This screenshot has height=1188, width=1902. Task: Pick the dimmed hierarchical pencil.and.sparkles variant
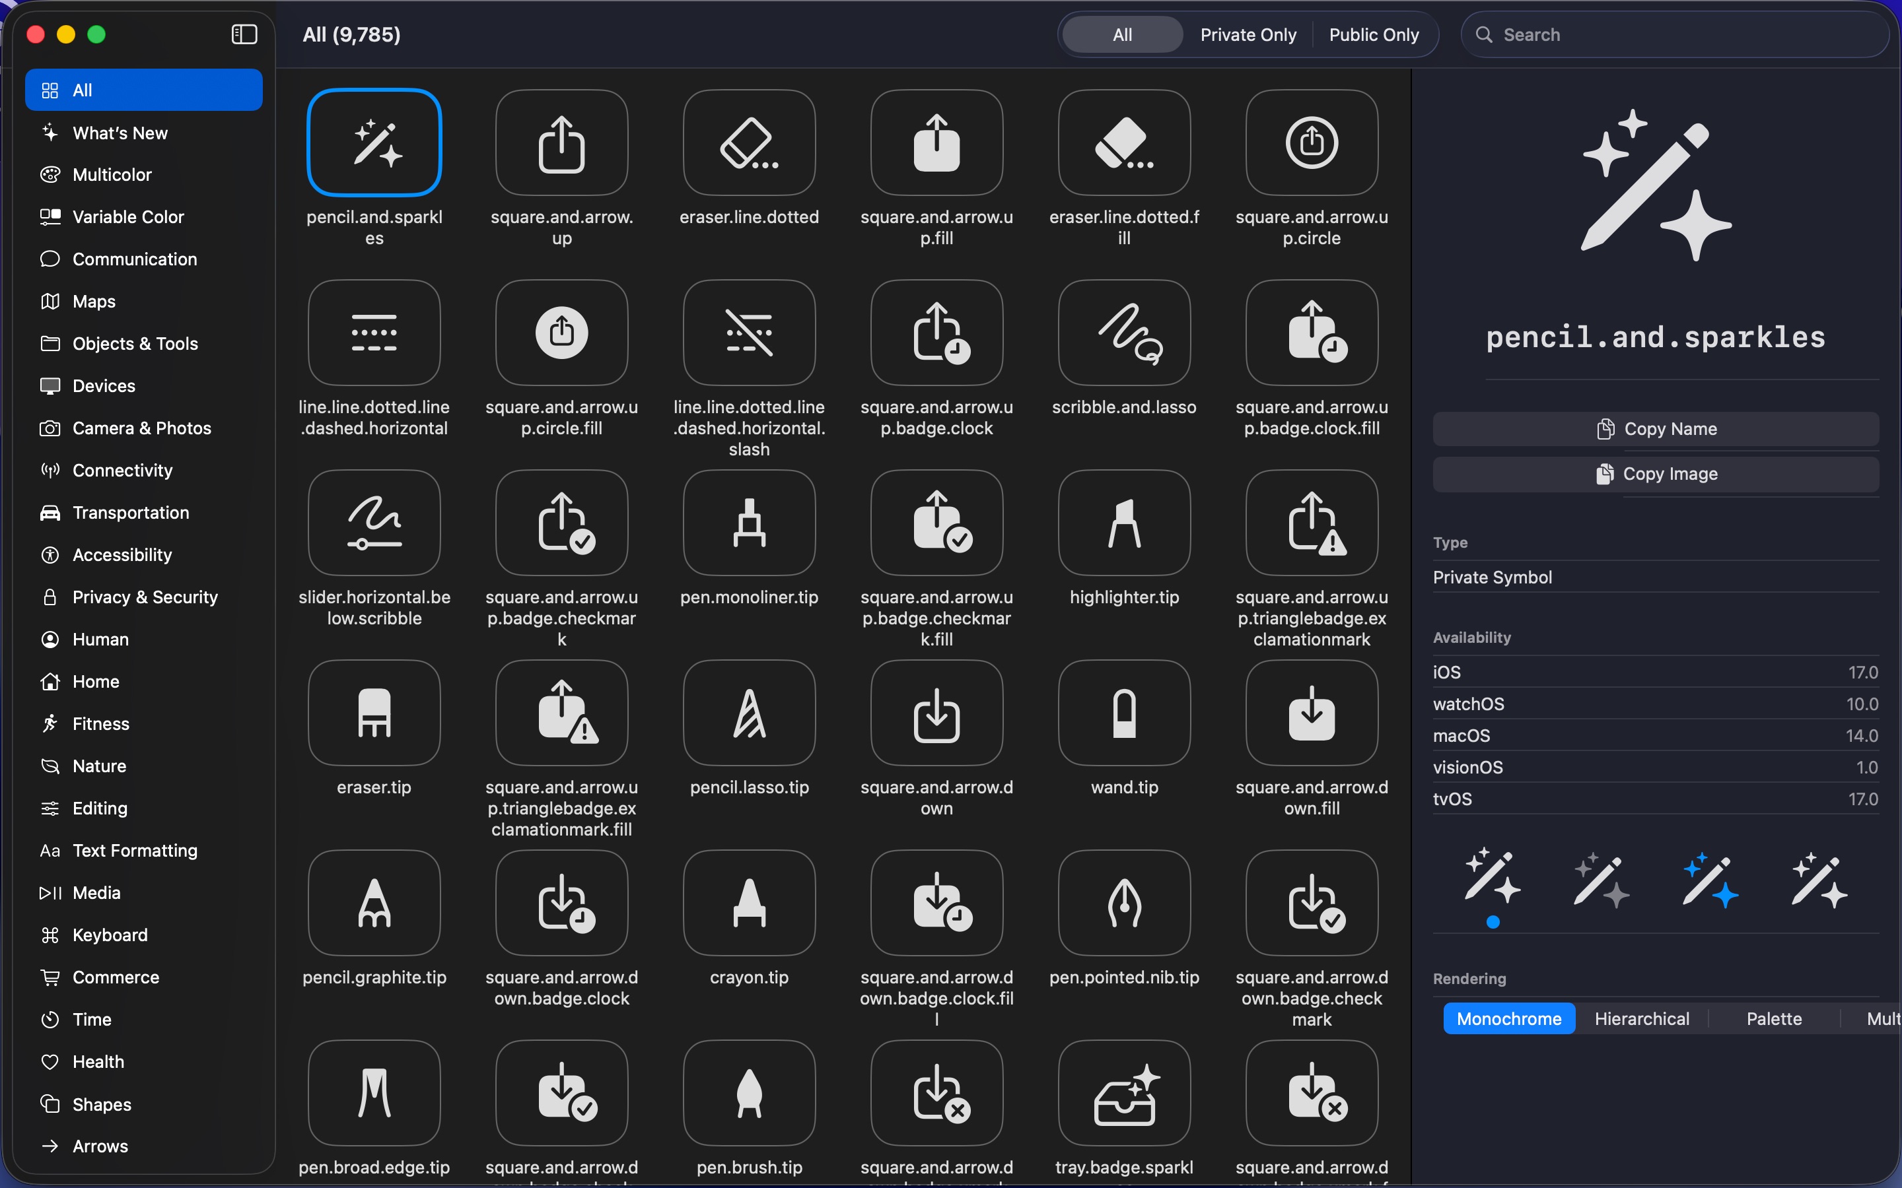pyautogui.click(x=1601, y=880)
